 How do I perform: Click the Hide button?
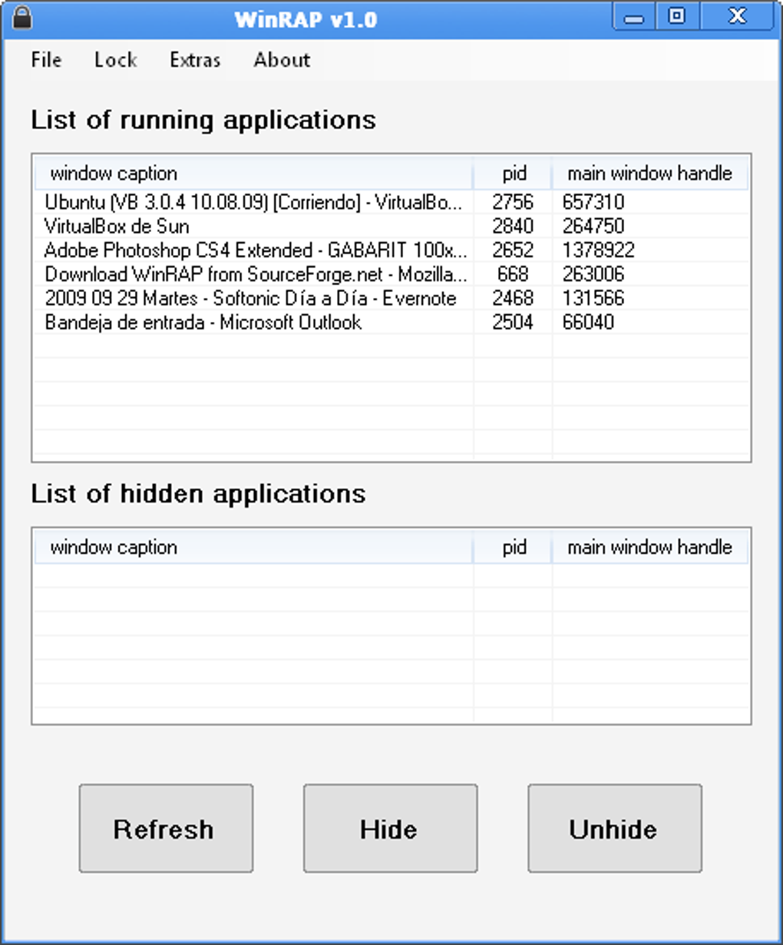point(390,828)
